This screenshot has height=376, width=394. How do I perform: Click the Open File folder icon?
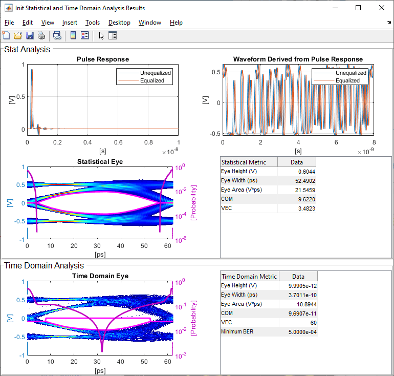[17, 35]
